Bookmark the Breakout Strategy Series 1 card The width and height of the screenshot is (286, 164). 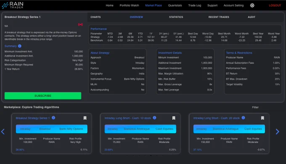point(85,118)
